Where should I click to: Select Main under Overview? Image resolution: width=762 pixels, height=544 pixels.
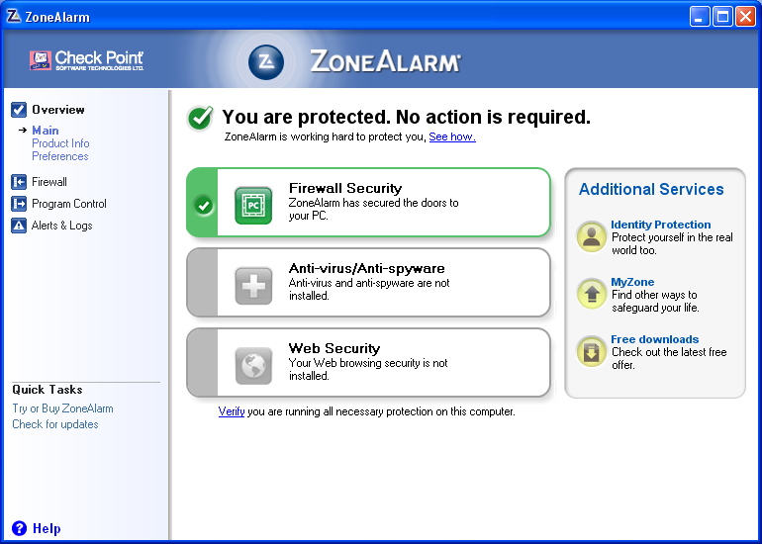(46, 131)
